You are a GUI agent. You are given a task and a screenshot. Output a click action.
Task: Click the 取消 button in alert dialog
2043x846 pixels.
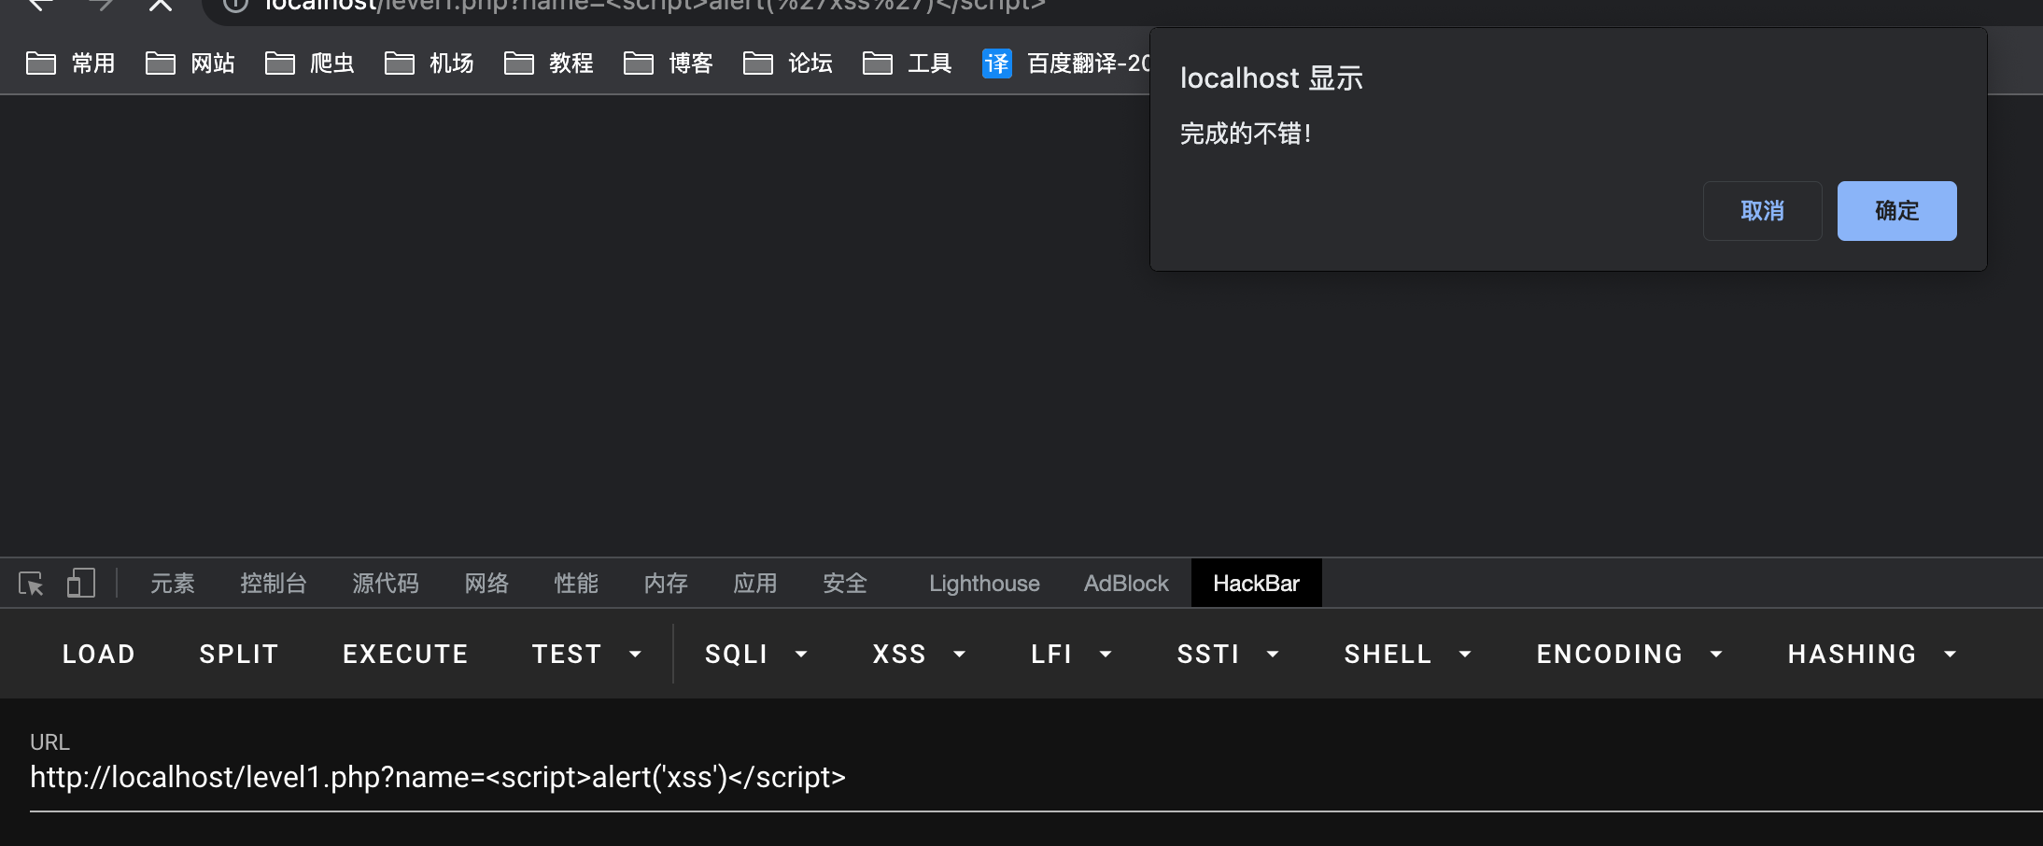(x=1762, y=211)
